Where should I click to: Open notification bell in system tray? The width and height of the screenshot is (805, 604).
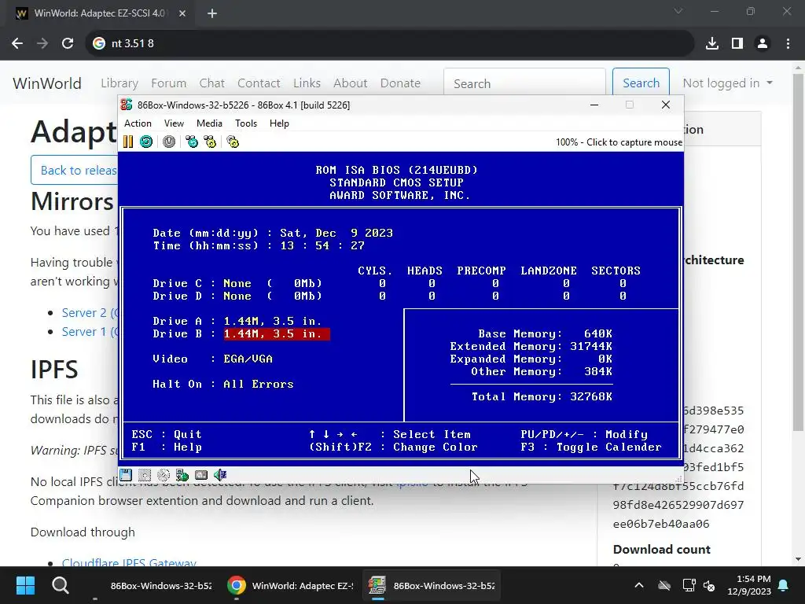(x=784, y=585)
